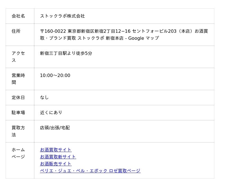Click the Google マップ text in address
The height and width of the screenshot is (187, 225).
click(143, 38)
